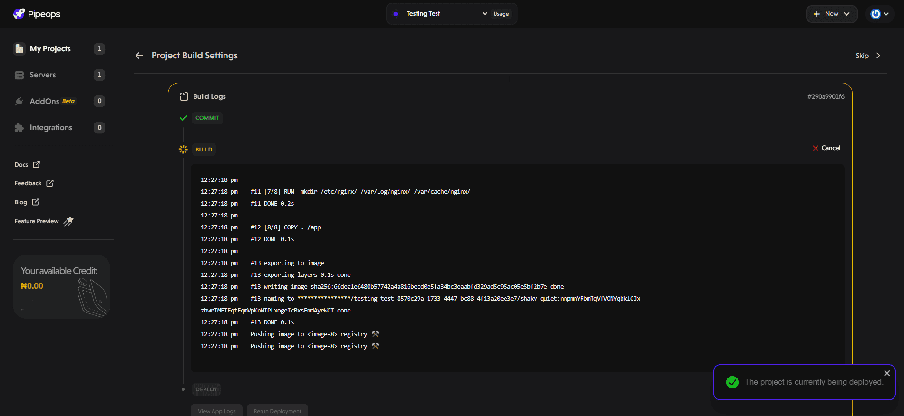Click the ₦0.00 credit amount
Screen dimensions: 904x416
32,286
